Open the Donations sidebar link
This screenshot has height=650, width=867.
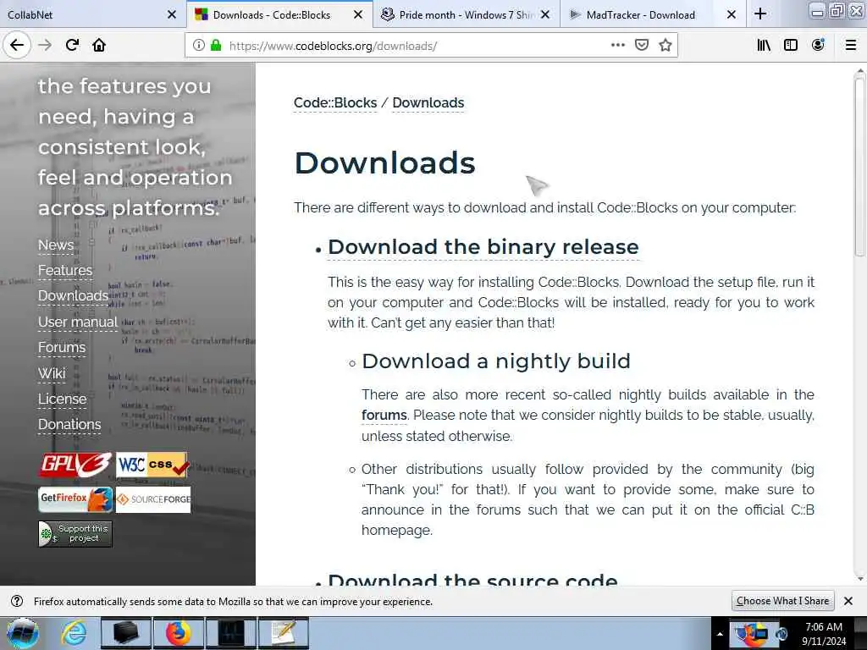(69, 424)
